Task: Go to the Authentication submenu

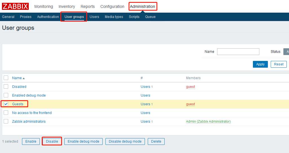Action: 48,17
